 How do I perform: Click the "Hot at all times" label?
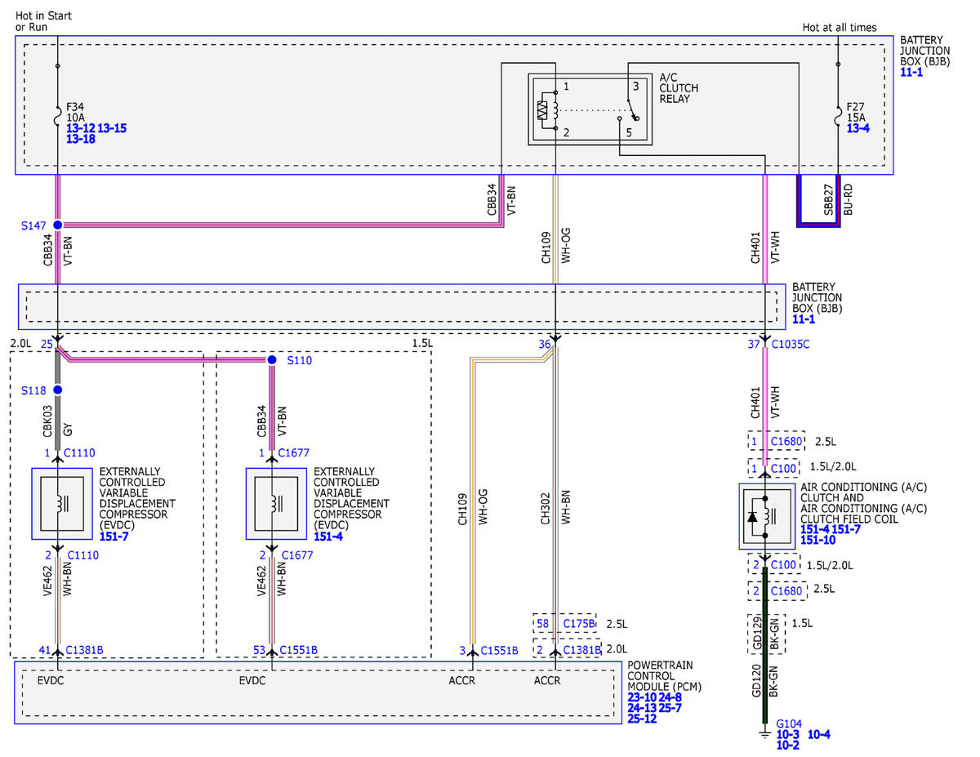click(840, 28)
